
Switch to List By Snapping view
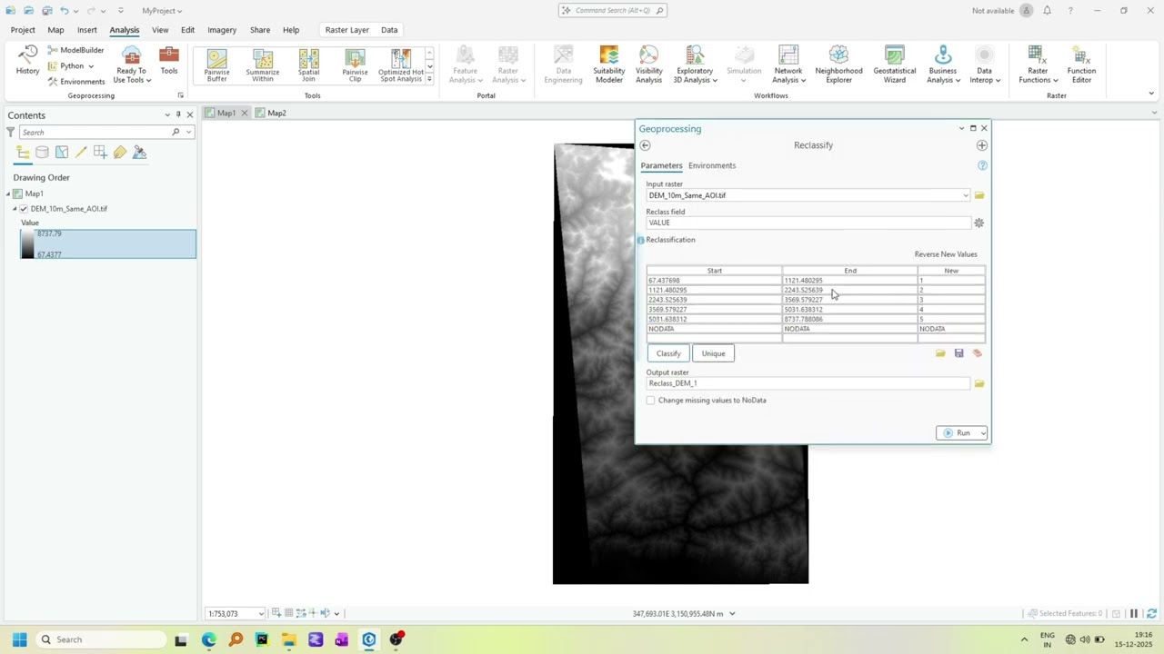(100, 153)
